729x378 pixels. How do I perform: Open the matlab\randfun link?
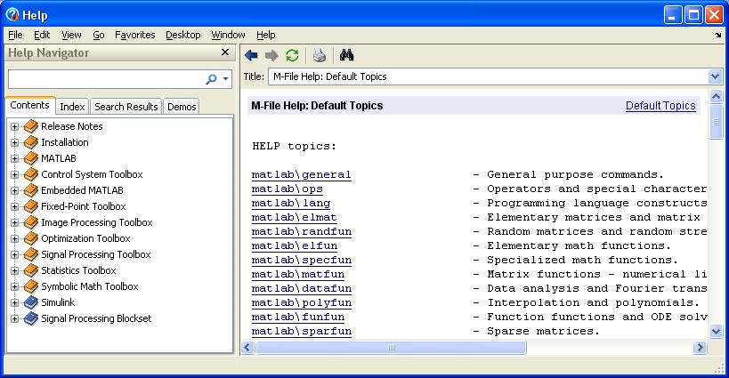click(301, 232)
